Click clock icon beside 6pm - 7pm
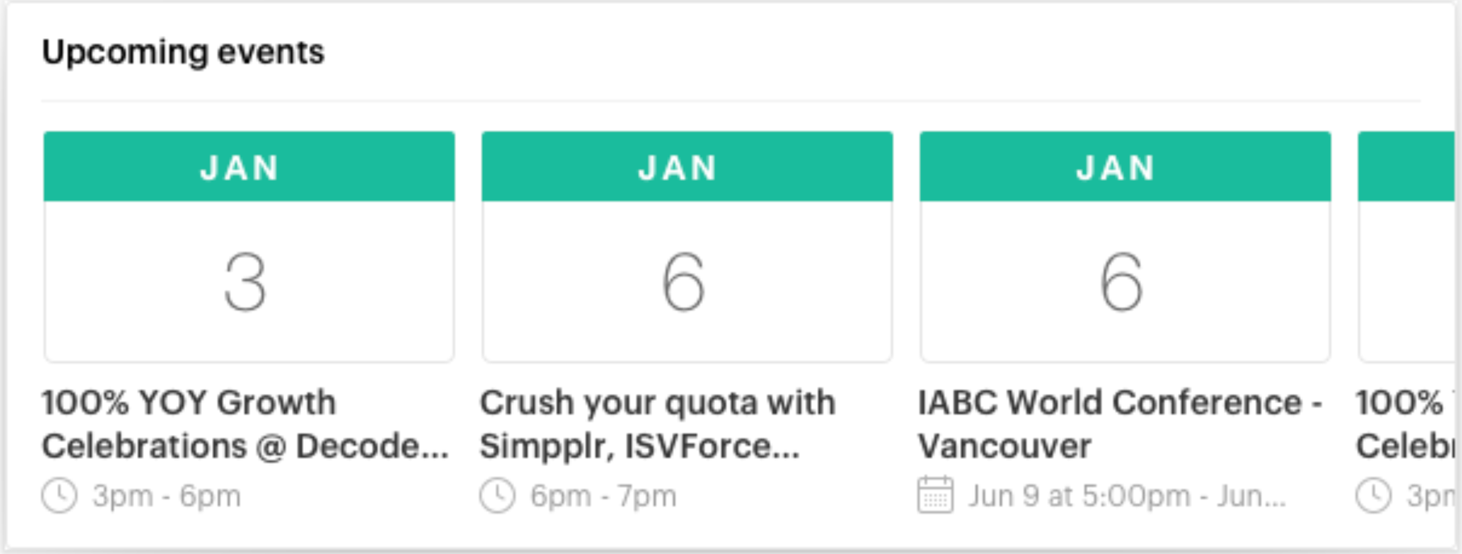The width and height of the screenshot is (1462, 554). pos(497,495)
